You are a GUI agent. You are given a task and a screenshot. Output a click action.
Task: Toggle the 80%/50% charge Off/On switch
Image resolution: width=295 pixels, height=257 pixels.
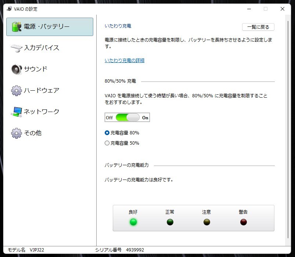[x=127, y=117]
